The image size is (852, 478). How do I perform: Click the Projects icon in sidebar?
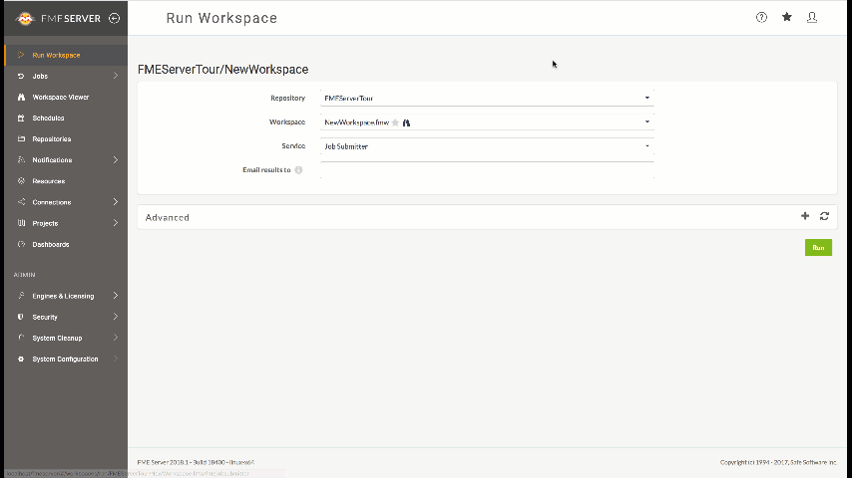(21, 223)
